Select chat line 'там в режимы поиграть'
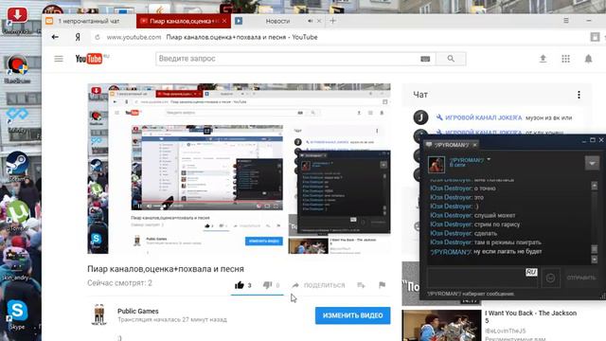The height and width of the screenshot is (341, 606). [508, 242]
